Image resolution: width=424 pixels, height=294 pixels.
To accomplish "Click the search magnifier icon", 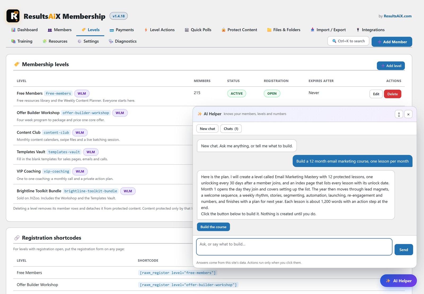I will pyautogui.click(x=334, y=41).
